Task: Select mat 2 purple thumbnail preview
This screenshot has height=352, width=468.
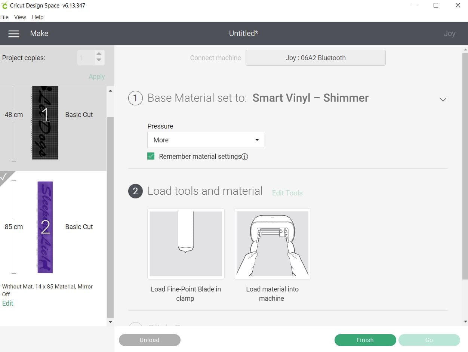Action: pos(45,227)
